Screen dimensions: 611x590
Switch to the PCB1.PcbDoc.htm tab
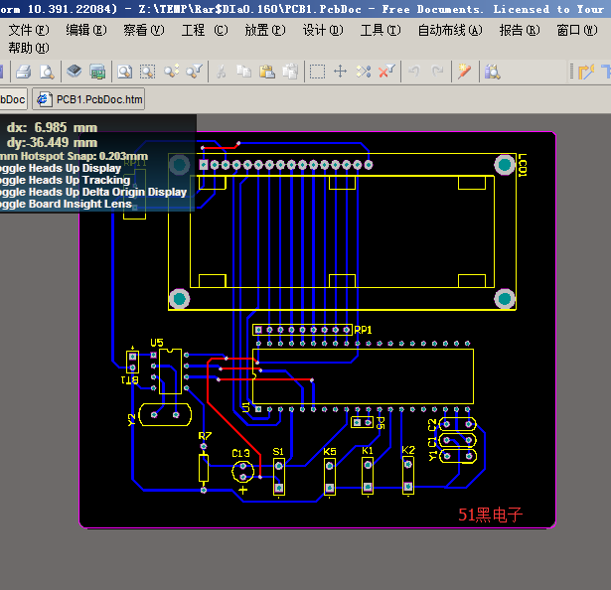pyautogui.click(x=88, y=99)
